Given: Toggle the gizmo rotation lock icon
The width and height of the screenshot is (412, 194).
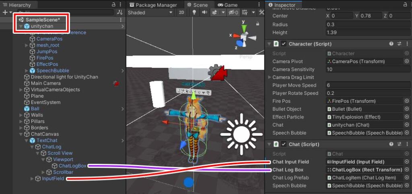Looking at the screenshot, I should point(257,24).
